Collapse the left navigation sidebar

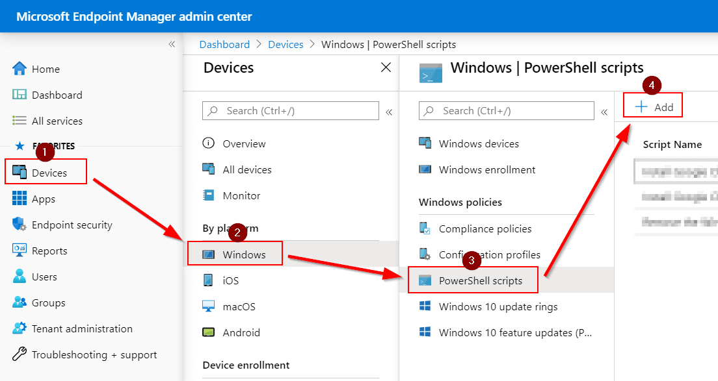[x=172, y=44]
